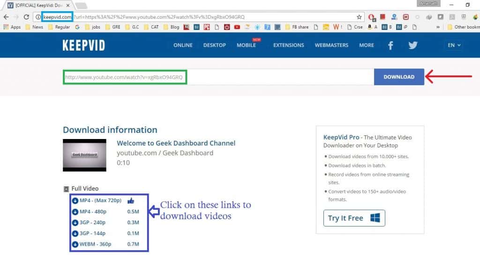
Task: Click the browser back arrow
Action: (x=7, y=17)
